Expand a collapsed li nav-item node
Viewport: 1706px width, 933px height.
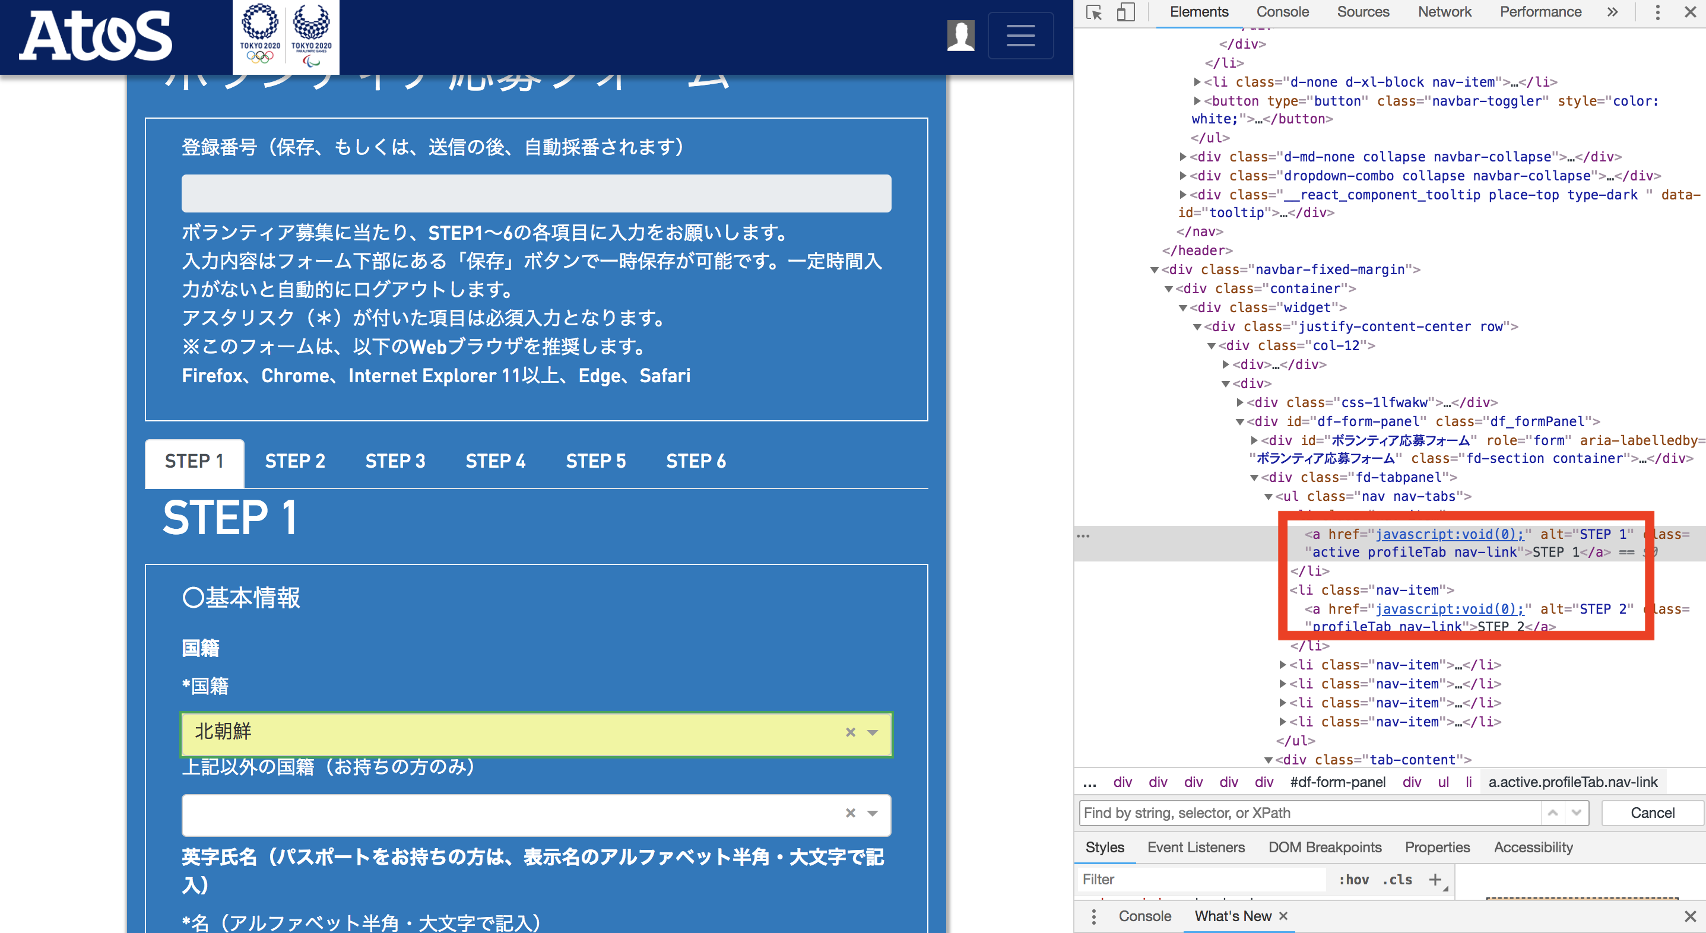point(1284,665)
